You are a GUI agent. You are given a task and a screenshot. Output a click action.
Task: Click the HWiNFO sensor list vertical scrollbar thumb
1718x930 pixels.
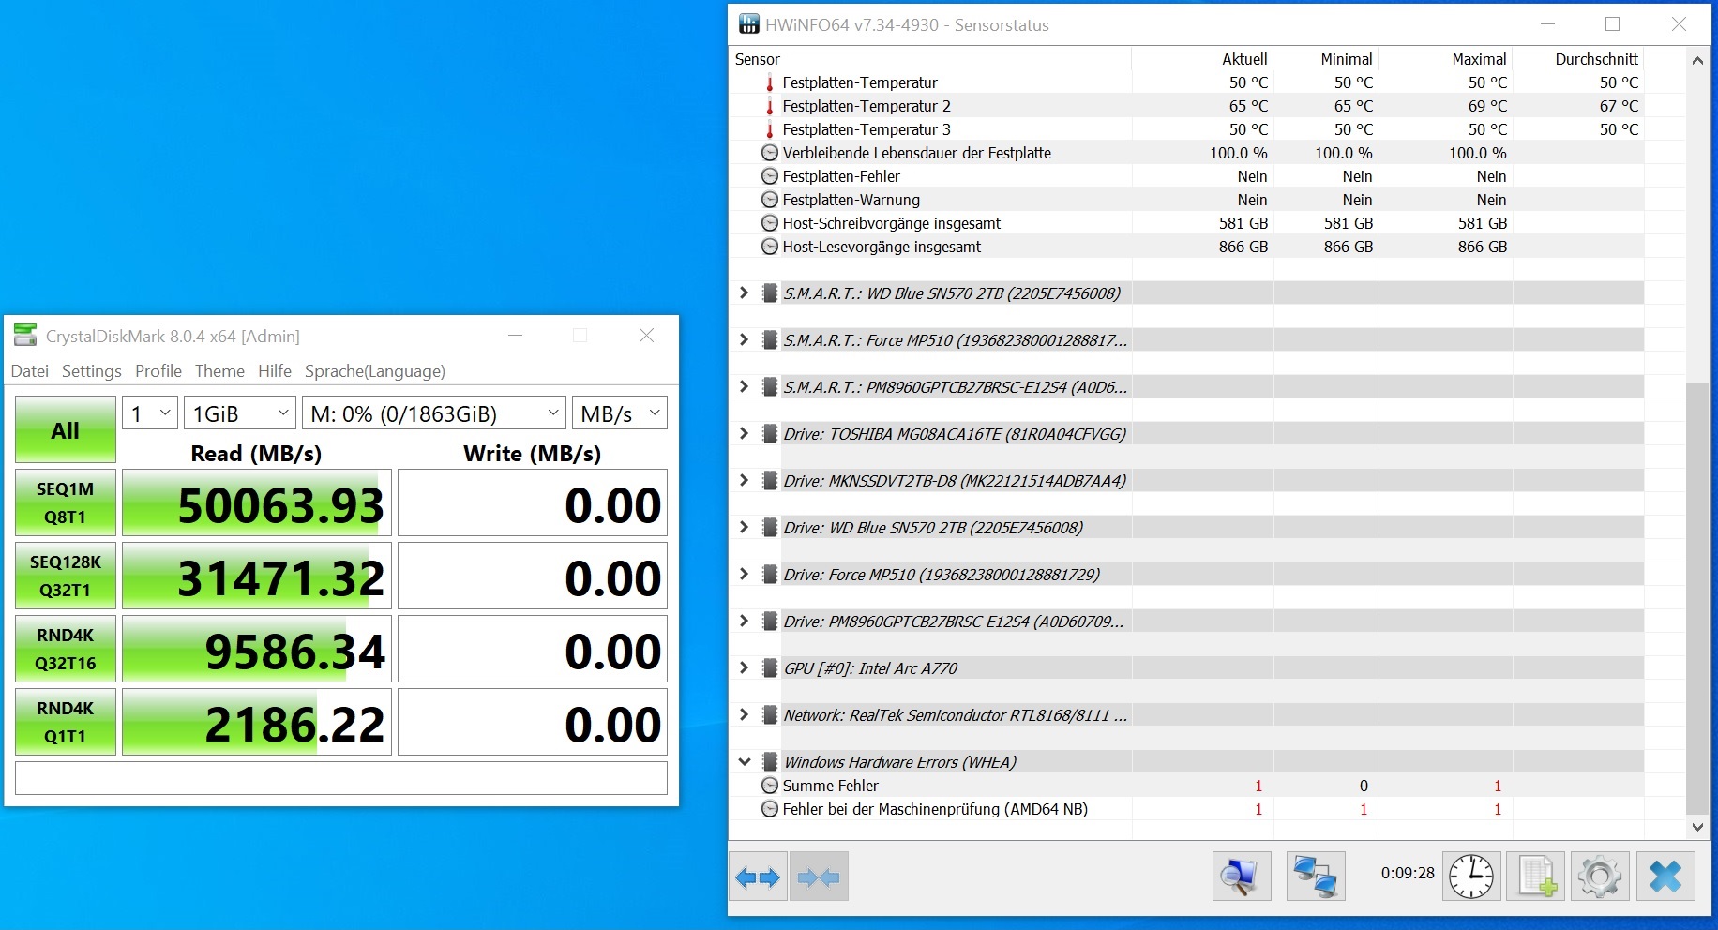[1696, 598]
